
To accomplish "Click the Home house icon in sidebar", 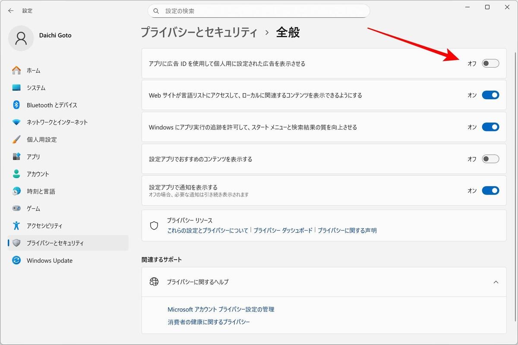I will click(16, 70).
